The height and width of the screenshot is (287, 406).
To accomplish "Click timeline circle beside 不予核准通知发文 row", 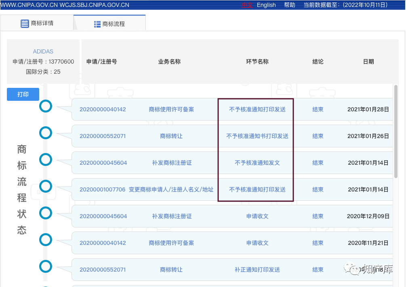I will point(46,159).
